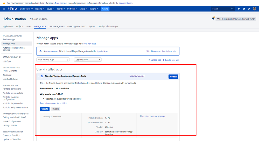The height and width of the screenshot is (141, 259).
Task: Open the settings gear icon
Action: coord(249,9)
